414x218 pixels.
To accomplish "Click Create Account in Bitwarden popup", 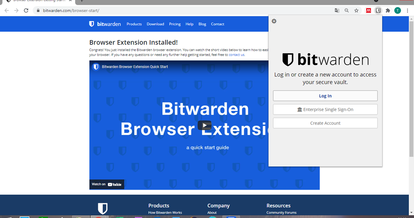I will (325, 123).
